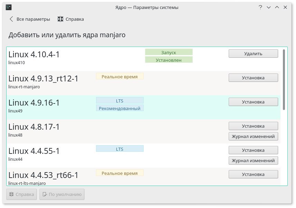This screenshot has height=208, width=296.
Task: Install Linux 4.4.55-1 kernel
Action: (253, 150)
